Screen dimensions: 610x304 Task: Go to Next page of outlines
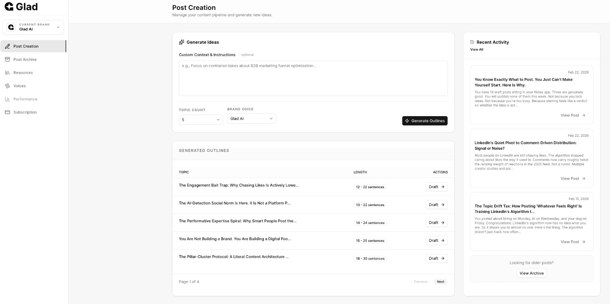pyautogui.click(x=440, y=282)
